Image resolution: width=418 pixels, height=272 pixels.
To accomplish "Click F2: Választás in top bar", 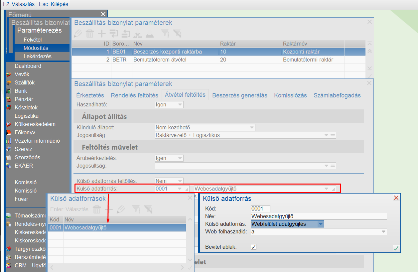I will point(19,4).
